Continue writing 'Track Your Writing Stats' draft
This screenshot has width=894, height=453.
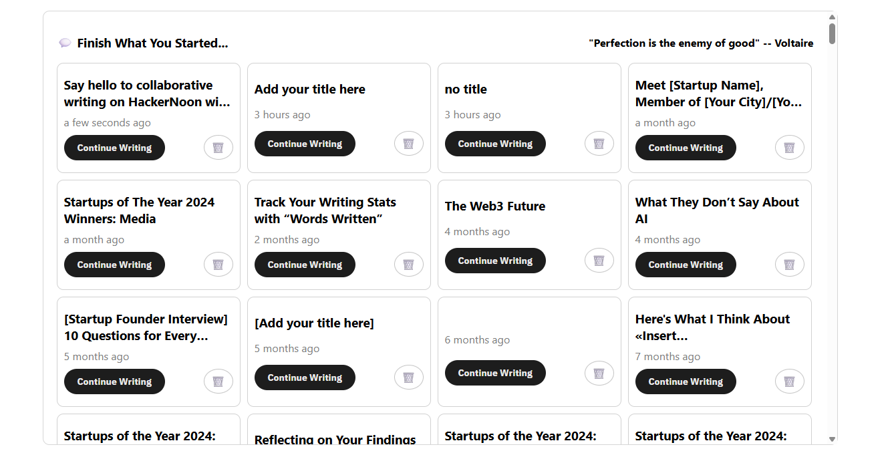pos(305,265)
